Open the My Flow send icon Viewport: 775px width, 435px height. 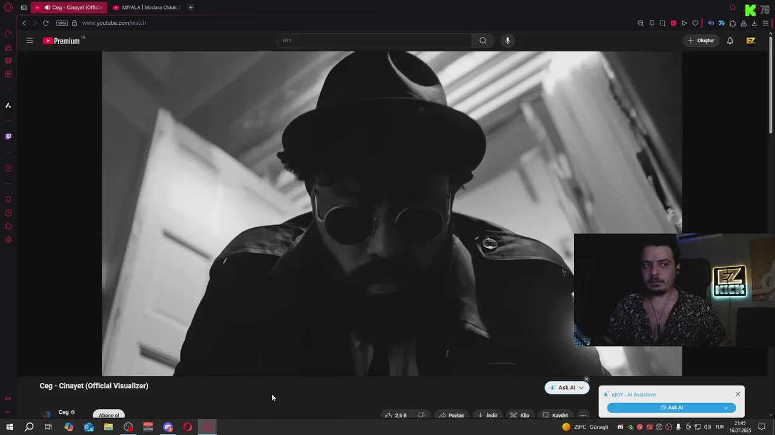point(684,24)
